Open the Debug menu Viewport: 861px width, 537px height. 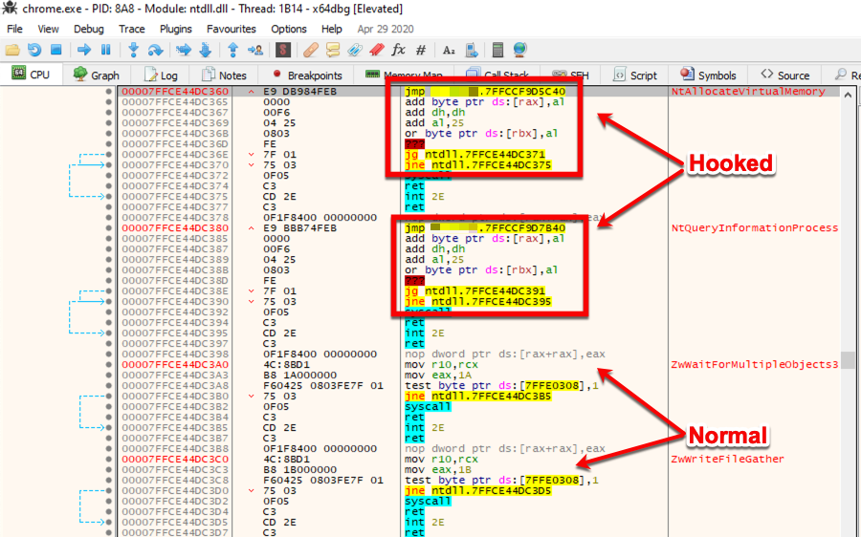point(89,29)
